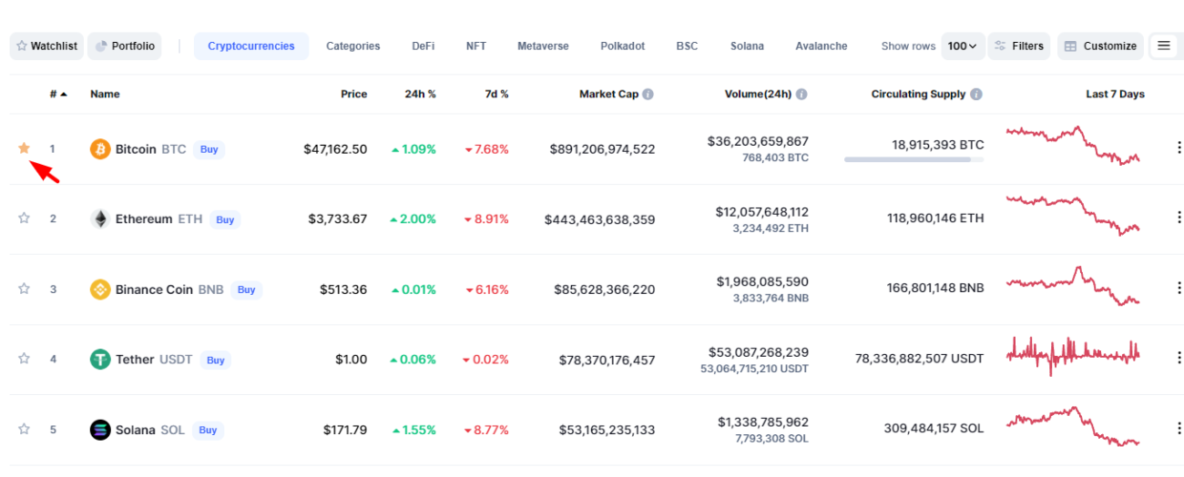Star Ethereum to add to watchlist
The height and width of the screenshot is (477, 1184).
point(25,218)
